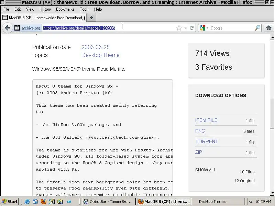Screen dimensions: 275x206
Task: Open the Help menu
Action: point(98,9)
